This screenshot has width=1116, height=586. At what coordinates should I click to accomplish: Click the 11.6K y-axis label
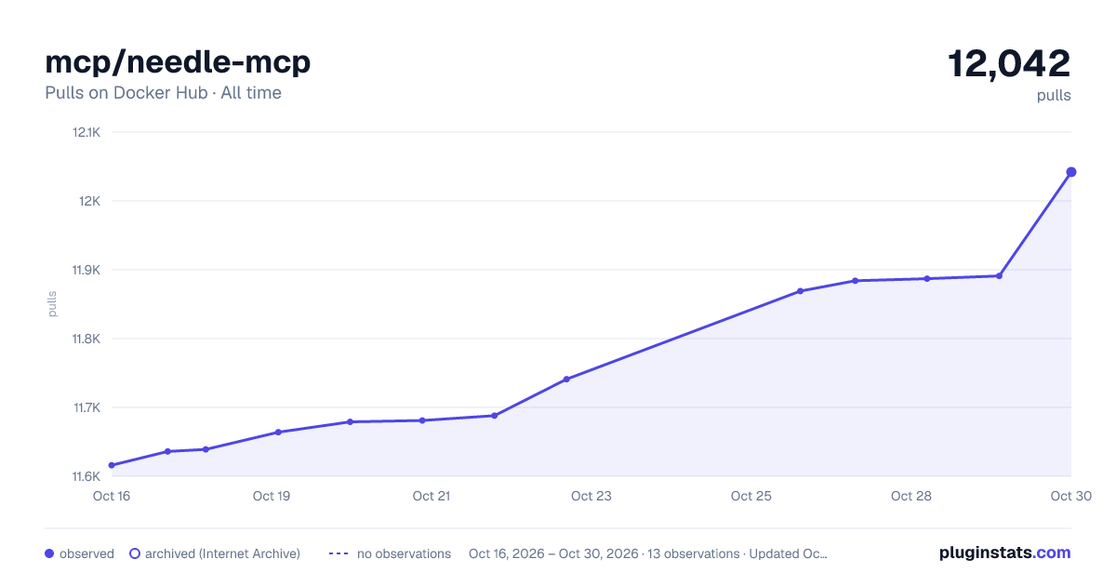click(86, 476)
